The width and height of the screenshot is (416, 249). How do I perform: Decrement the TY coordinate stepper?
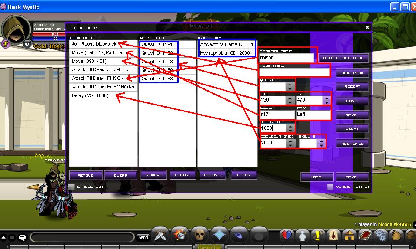[x=326, y=102]
